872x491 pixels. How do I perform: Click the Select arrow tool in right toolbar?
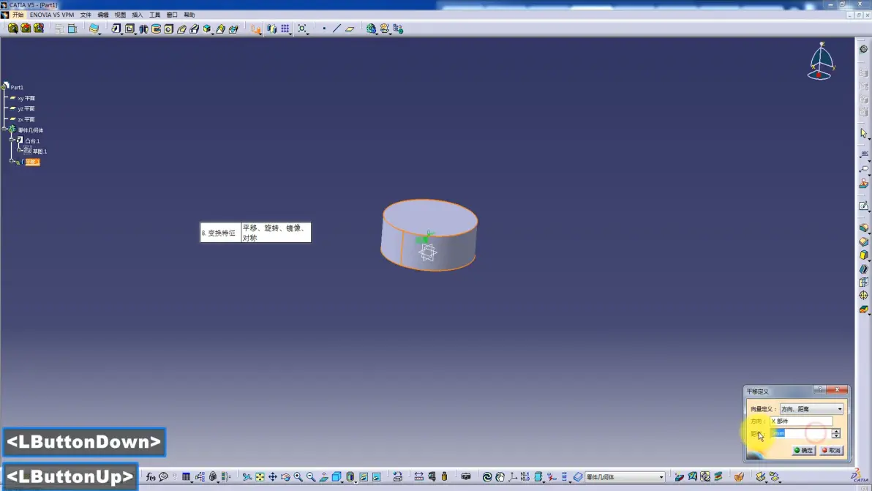coord(863,133)
